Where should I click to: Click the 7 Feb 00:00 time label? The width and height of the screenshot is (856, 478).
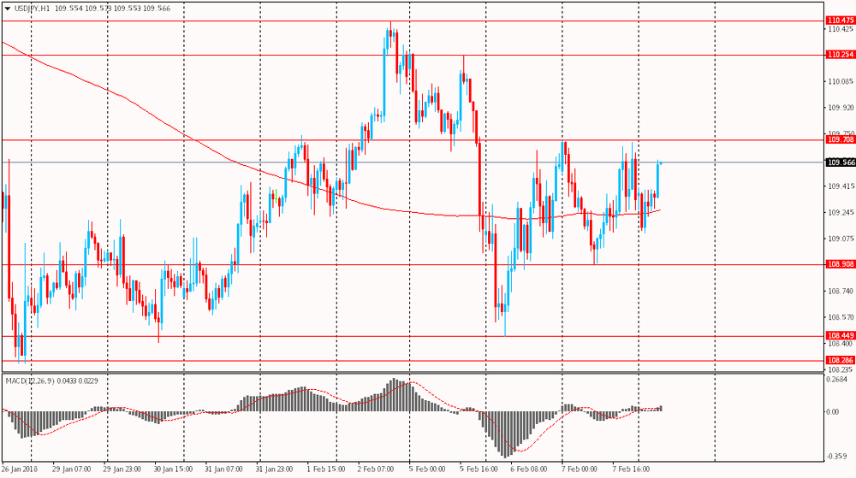pos(580,469)
